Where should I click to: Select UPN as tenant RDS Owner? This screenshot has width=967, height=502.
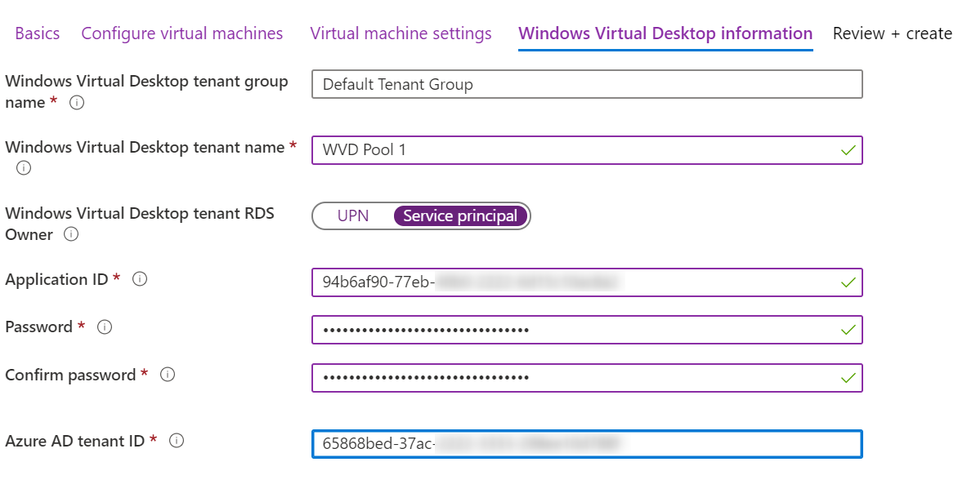[x=353, y=216]
